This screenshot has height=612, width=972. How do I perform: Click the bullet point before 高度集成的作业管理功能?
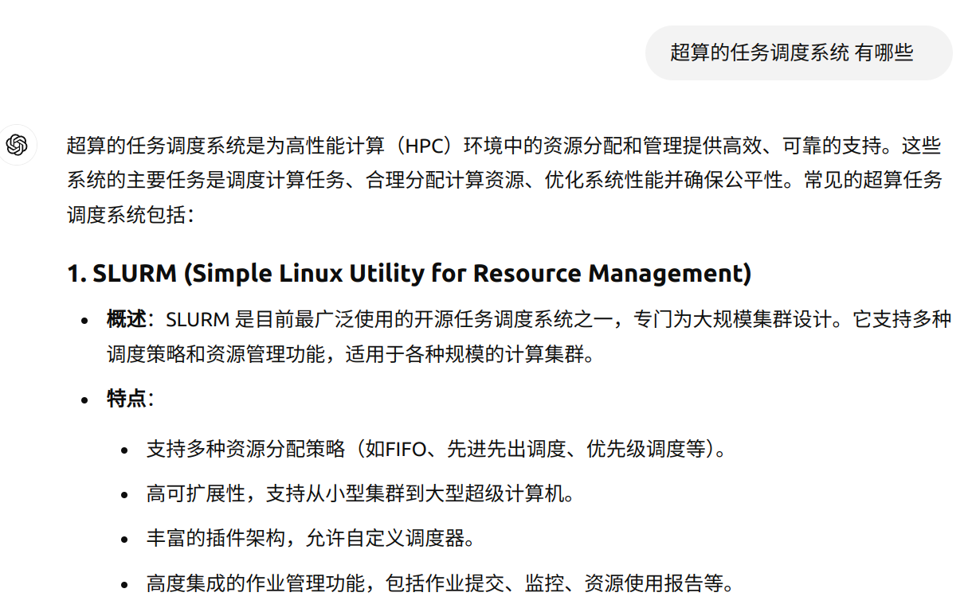pos(124,585)
